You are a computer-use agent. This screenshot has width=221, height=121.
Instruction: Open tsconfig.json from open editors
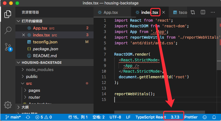coord(55,42)
